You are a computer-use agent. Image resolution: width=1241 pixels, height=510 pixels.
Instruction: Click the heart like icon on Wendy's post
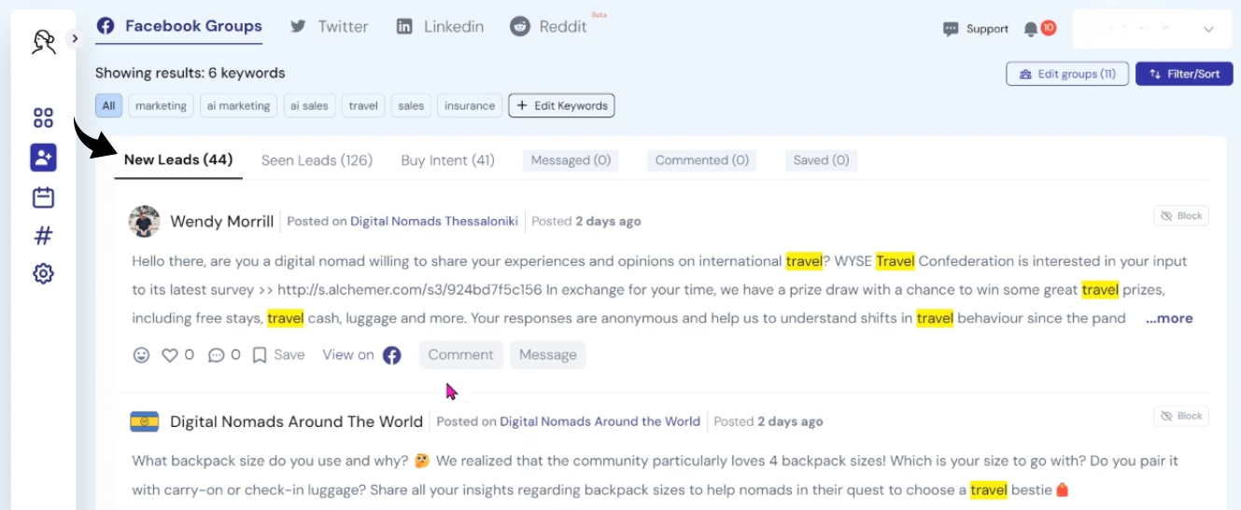pos(170,355)
